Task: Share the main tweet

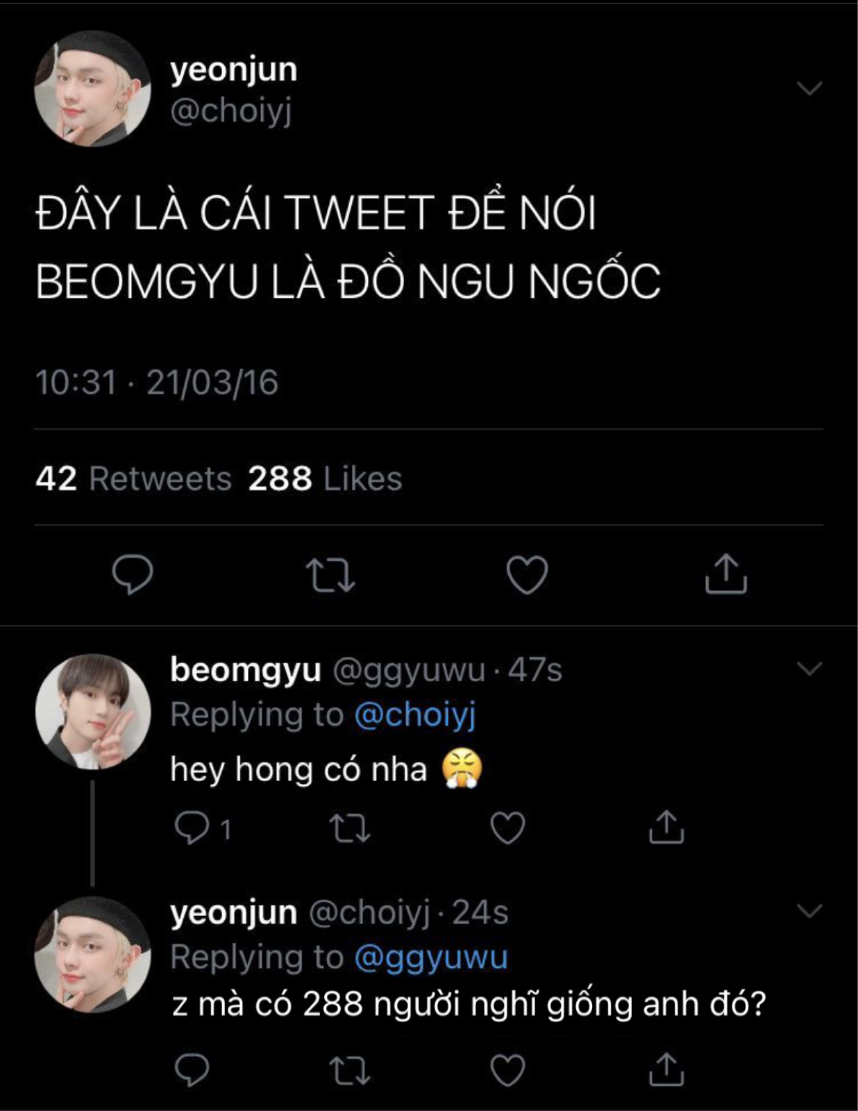Action: tap(725, 574)
